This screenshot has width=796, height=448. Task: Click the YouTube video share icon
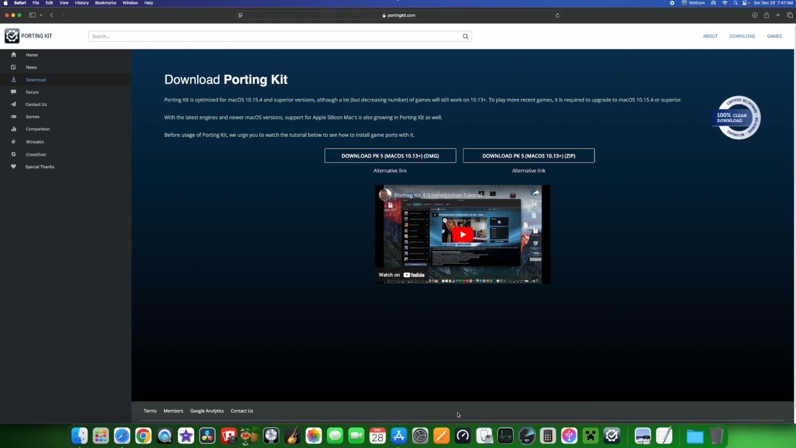(x=535, y=194)
